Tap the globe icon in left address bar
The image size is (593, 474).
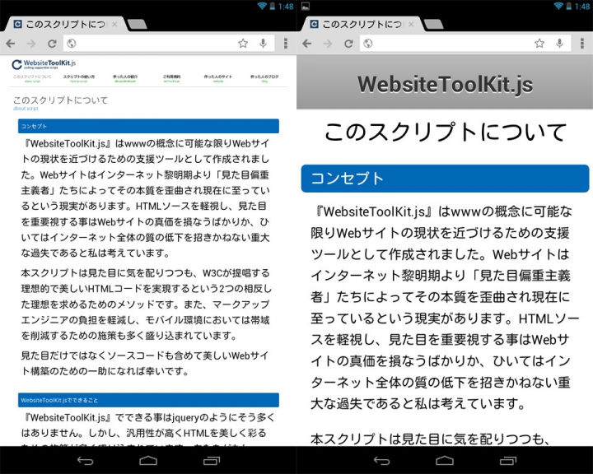pos(72,44)
